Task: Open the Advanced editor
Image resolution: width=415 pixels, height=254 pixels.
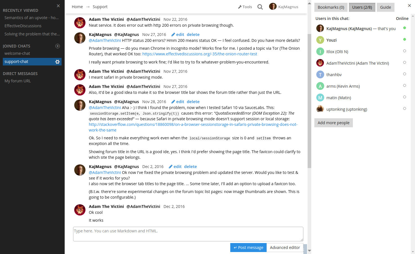Action: click(285, 248)
